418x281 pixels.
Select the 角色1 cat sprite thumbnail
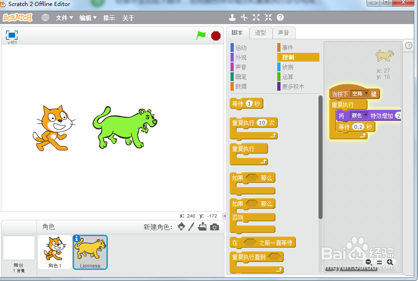point(55,252)
